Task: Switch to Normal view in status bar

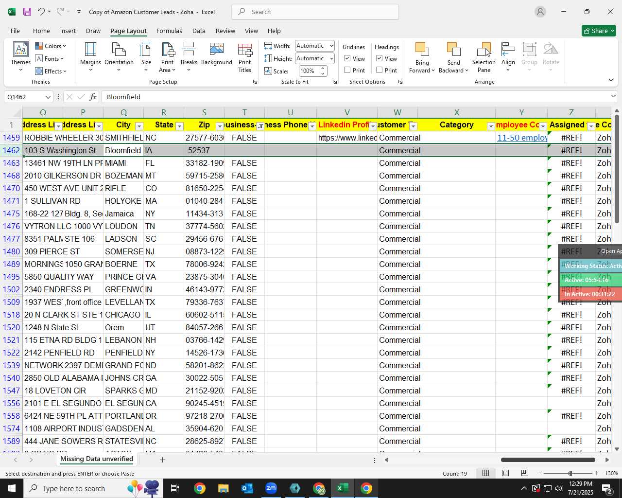Action: click(485, 473)
